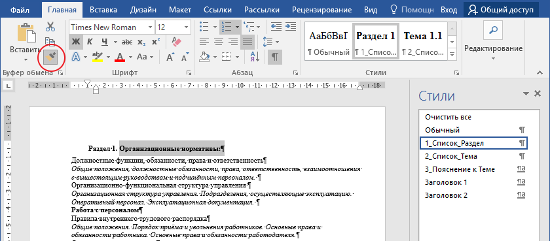Center the paragraph text
Viewport: 550px width, 241px height.
click(x=219, y=42)
